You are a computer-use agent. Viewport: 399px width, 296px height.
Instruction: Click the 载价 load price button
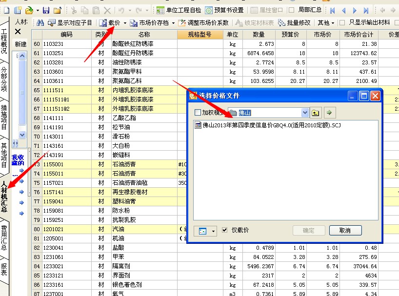(x=110, y=23)
